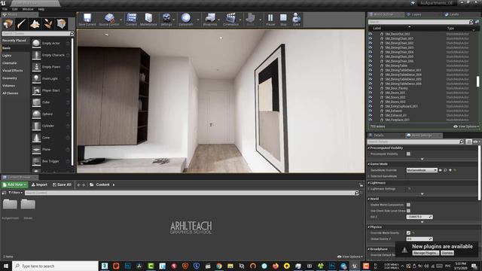
Task: Open the Marketplace toolbar icon
Action: coord(148,20)
